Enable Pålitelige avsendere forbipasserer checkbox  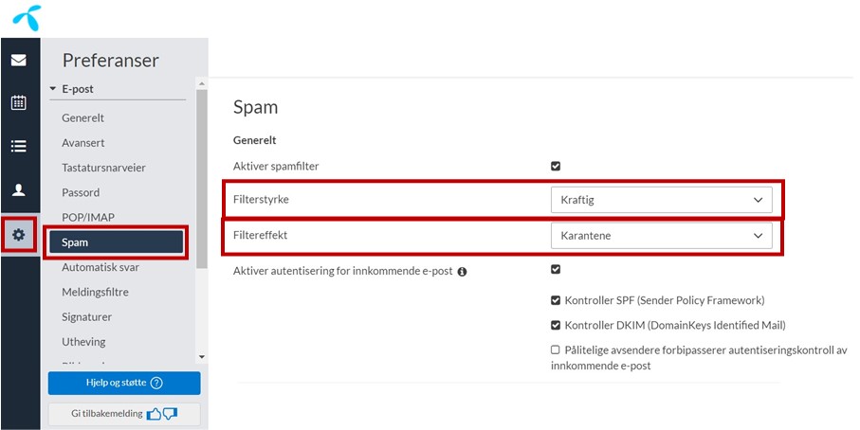point(556,349)
